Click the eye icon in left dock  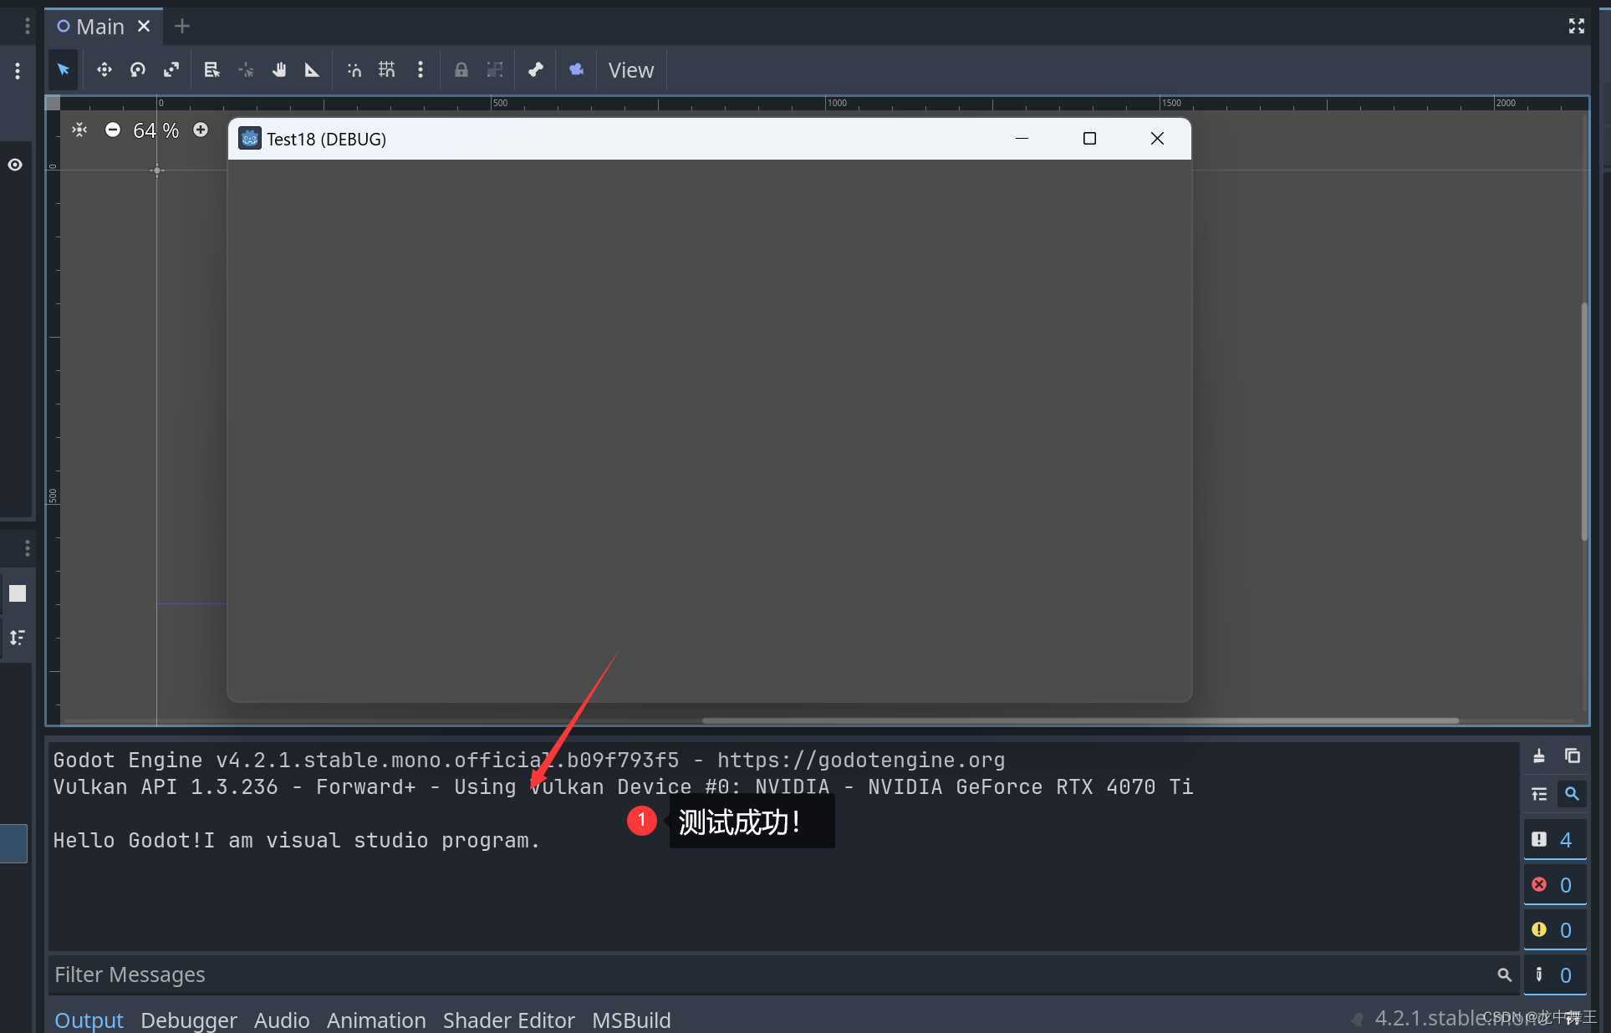(15, 165)
